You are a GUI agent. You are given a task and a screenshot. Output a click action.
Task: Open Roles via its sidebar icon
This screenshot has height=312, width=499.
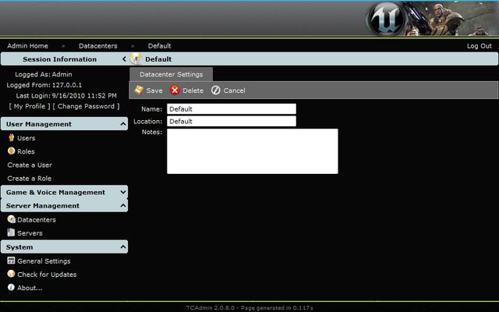click(11, 151)
